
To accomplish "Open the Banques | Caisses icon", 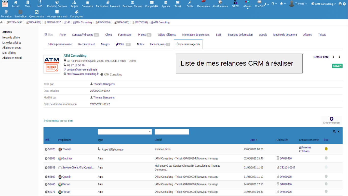I will click(132, 2).
